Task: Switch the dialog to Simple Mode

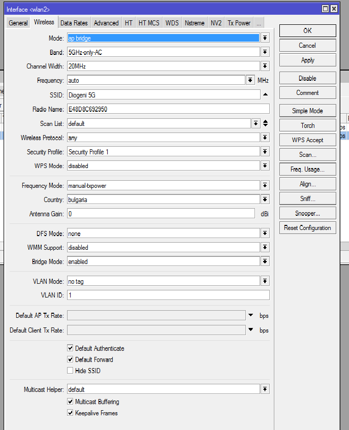Action: (x=307, y=110)
